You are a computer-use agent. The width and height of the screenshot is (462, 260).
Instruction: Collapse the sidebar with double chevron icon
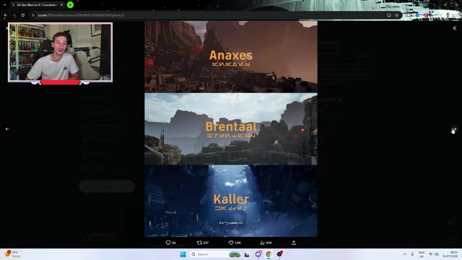click(x=454, y=28)
